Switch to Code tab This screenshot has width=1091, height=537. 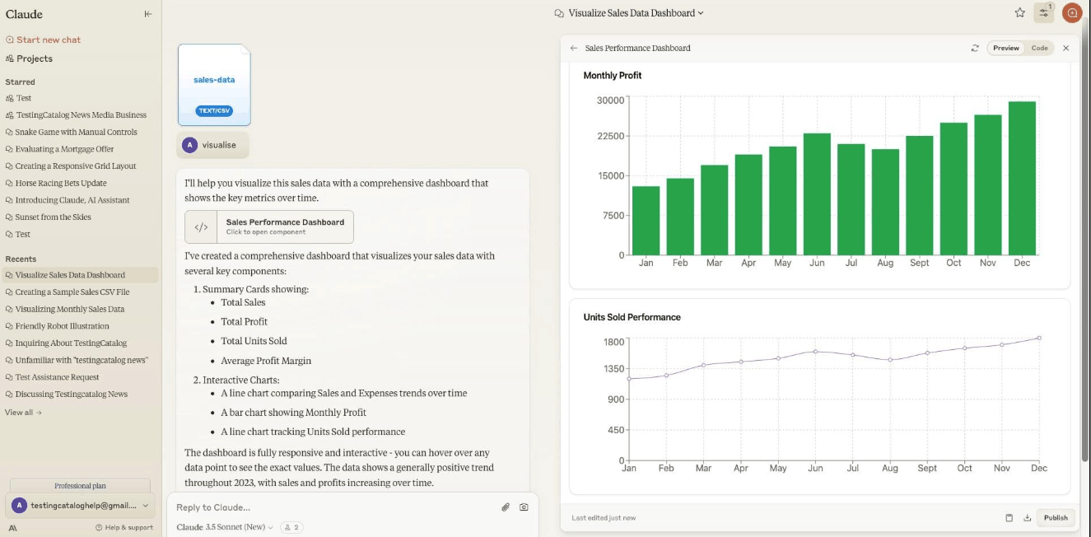pyautogui.click(x=1039, y=48)
